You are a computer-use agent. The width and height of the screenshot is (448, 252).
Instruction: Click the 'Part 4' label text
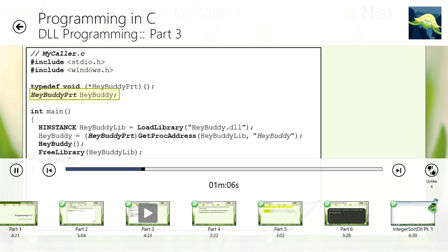click(214, 229)
